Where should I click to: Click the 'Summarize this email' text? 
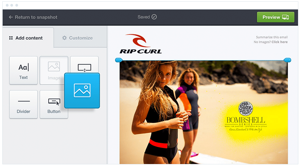point(272,37)
